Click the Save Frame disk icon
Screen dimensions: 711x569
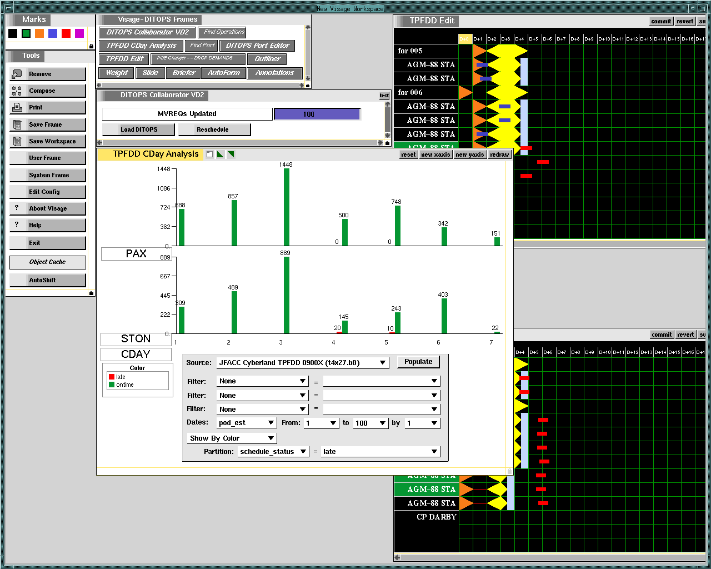[17, 124]
